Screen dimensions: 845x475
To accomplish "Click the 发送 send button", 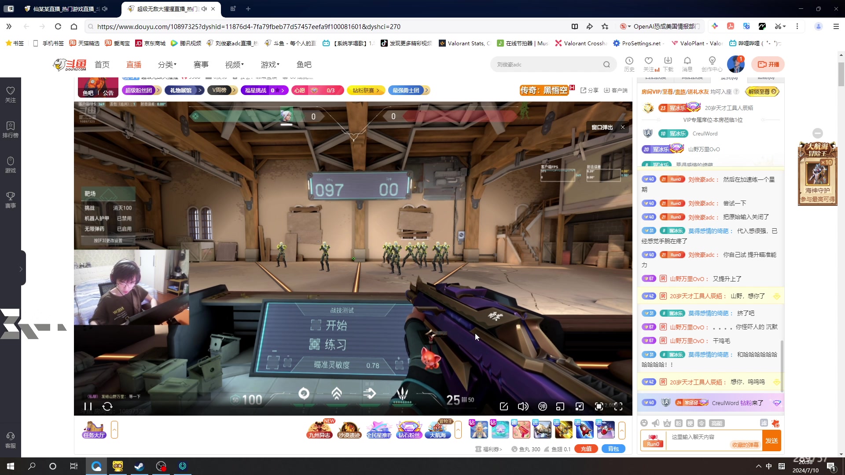I will (x=772, y=441).
